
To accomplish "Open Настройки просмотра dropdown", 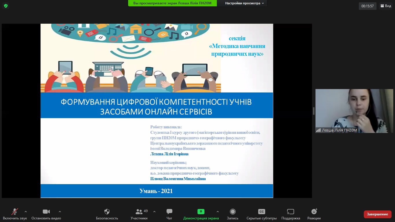I will coord(245,3).
